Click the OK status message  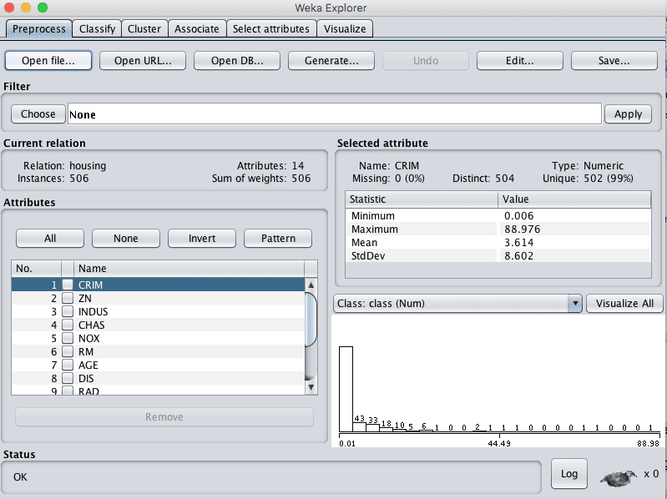[20, 477]
